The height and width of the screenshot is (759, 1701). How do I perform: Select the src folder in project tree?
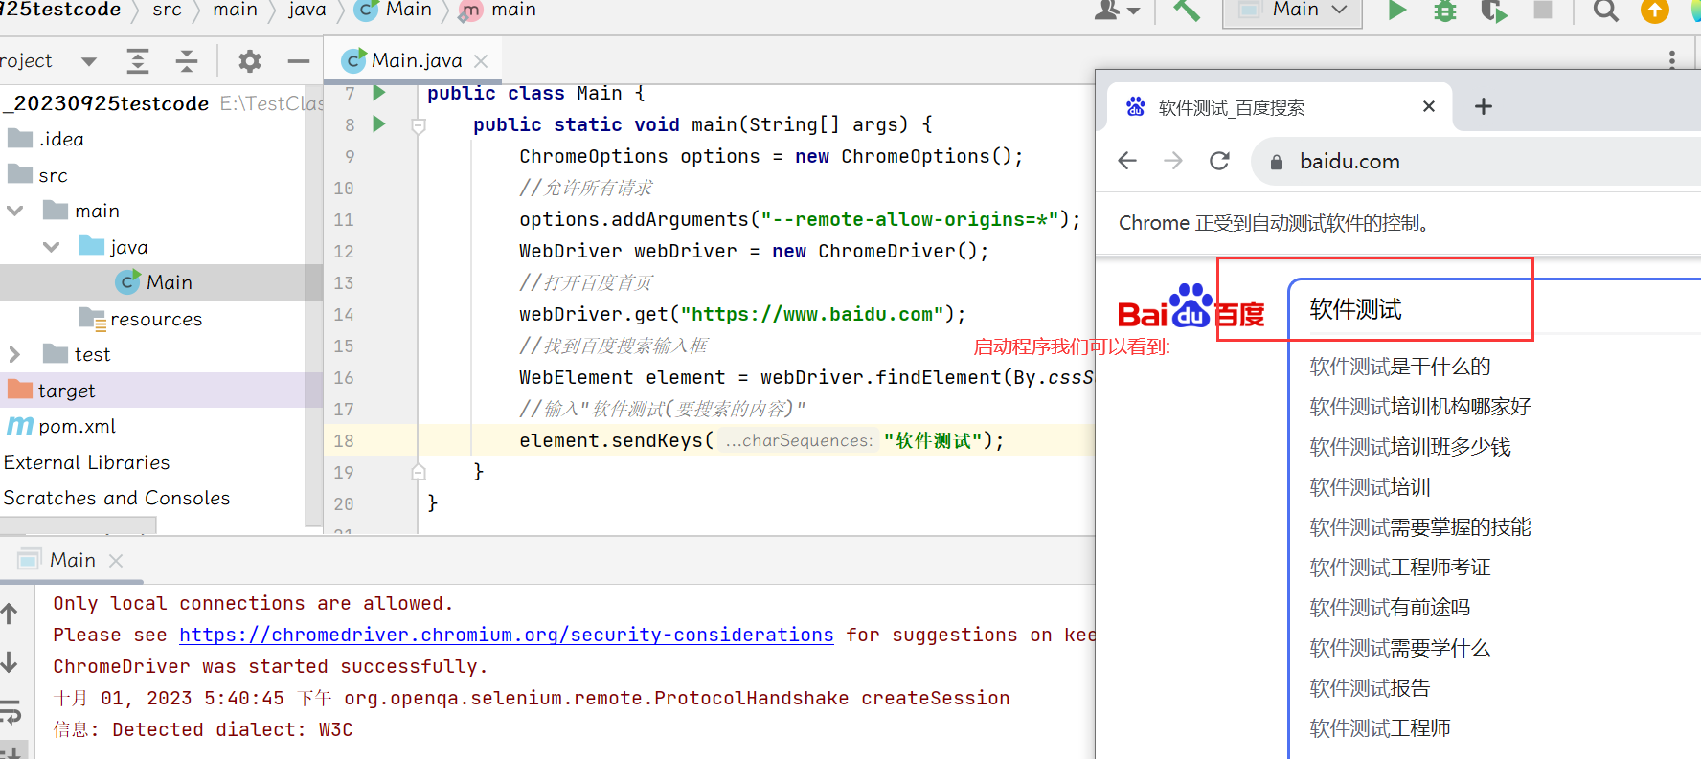37,175
